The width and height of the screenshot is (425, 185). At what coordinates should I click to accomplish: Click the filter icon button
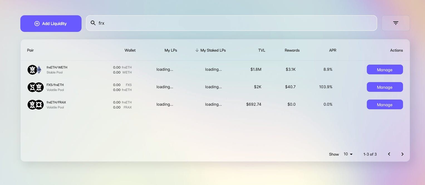pos(395,23)
